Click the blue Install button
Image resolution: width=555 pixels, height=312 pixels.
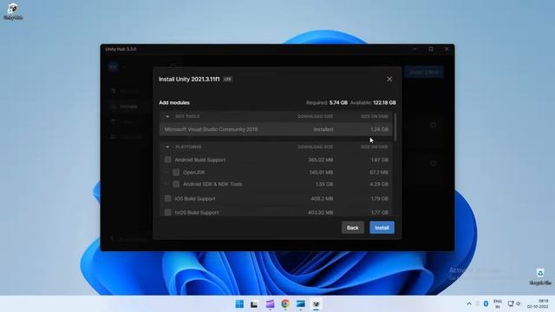(382, 227)
